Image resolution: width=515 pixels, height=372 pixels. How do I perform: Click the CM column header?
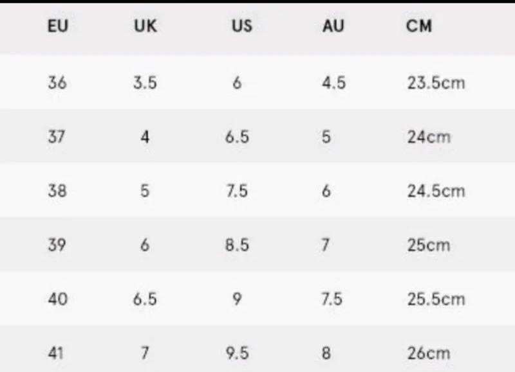coord(419,26)
